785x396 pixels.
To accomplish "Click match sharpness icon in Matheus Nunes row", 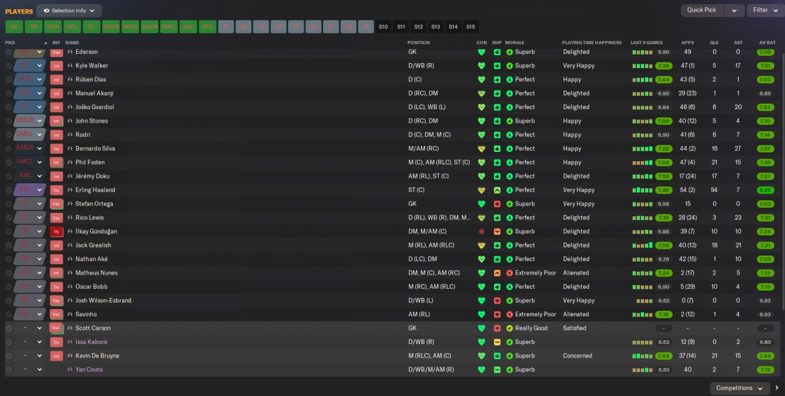I will (x=497, y=273).
